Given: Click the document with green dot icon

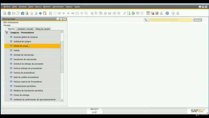Looking at the screenshot, I should pos(129,13).
